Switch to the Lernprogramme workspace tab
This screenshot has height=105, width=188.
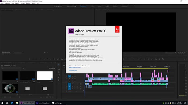(x=58, y=6)
